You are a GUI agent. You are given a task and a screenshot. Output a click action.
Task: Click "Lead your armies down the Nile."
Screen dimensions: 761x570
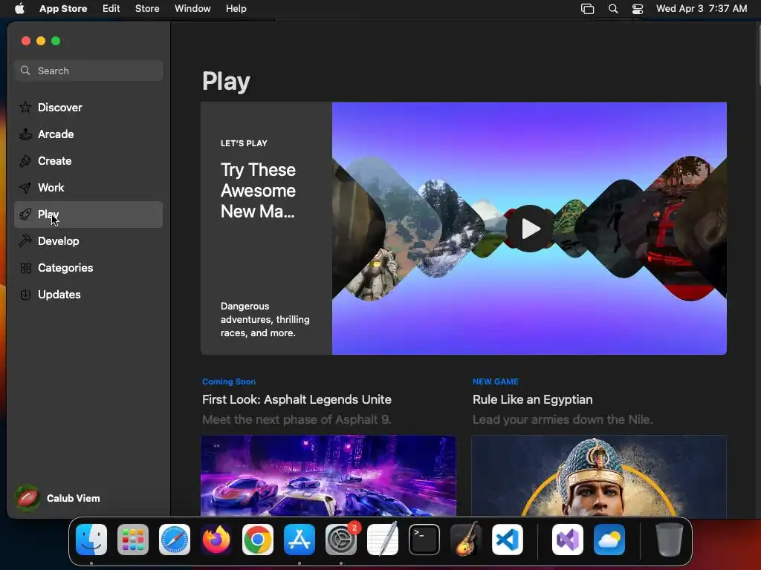click(563, 420)
